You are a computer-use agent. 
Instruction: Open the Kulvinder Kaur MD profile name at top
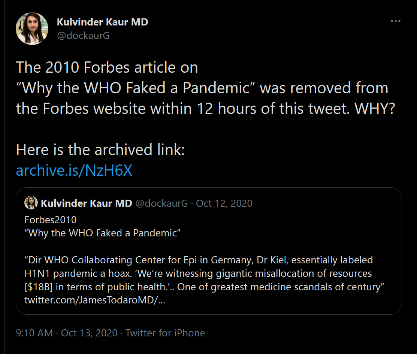coord(102,22)
